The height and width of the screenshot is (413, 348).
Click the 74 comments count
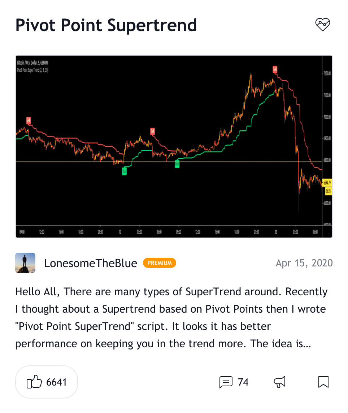243,382
